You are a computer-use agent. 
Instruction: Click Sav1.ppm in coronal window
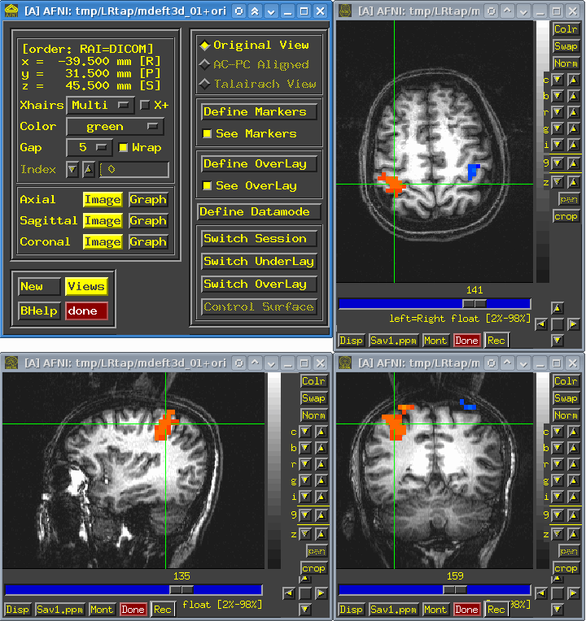(x=393, y=610)
